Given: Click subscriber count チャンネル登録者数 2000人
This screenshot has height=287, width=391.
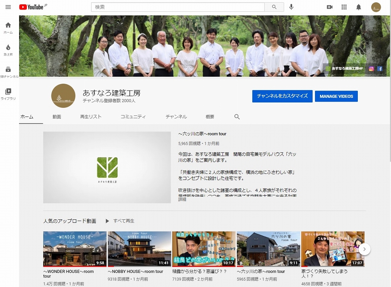Looking at the screenshot, I should [109, 101].
